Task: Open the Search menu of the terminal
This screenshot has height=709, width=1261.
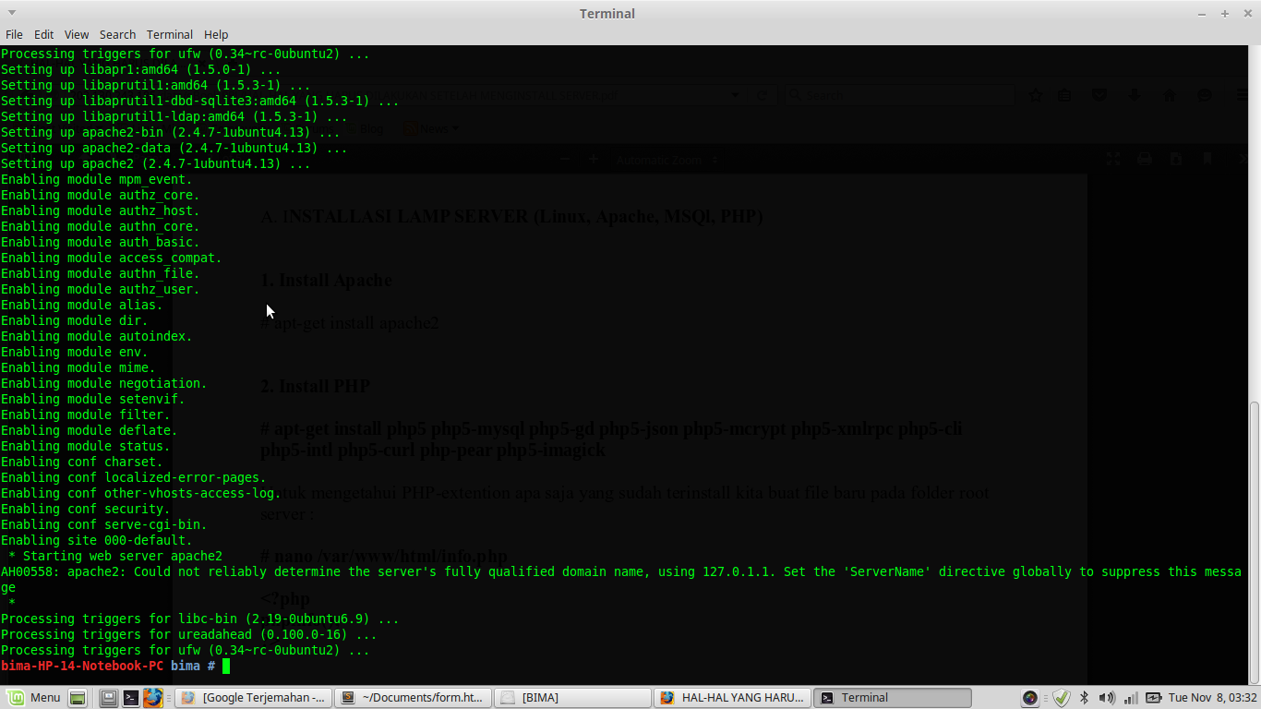Action: (x=117, y=34)
